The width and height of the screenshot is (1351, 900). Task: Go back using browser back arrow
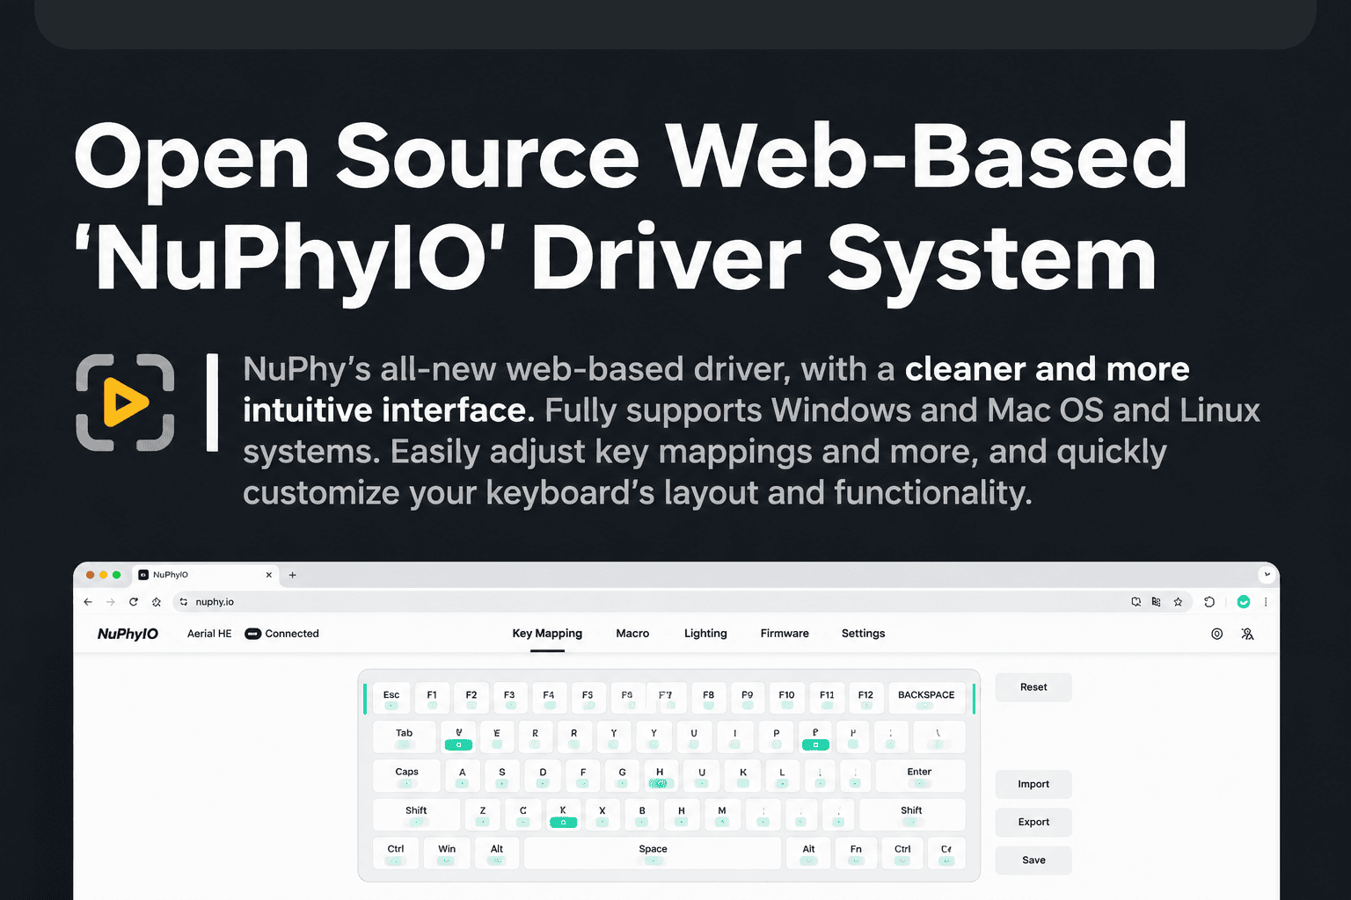click(88, 602)
